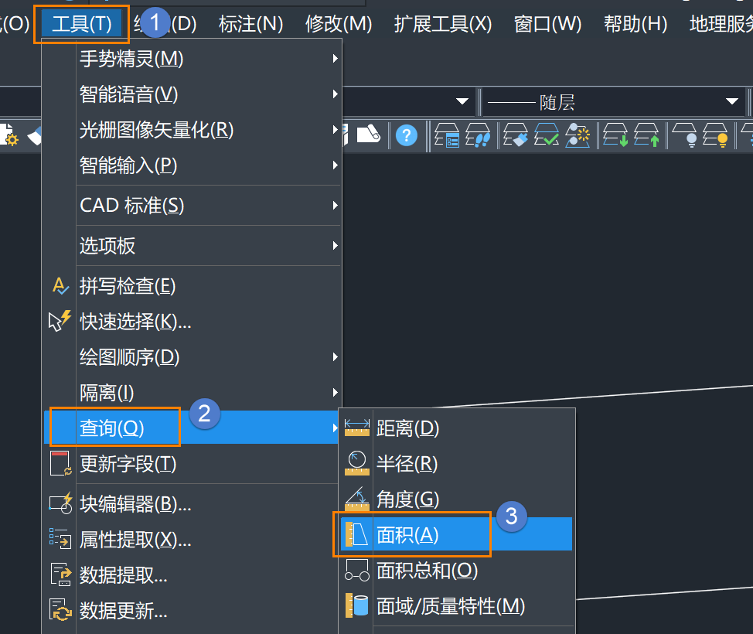Choose 更新字段(T) update fields
The width and height of the screenshot is (753, 634).
point(192,463)
